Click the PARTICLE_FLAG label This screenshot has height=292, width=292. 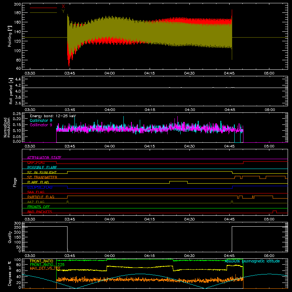pyautogui.click(x=41, y=197)
